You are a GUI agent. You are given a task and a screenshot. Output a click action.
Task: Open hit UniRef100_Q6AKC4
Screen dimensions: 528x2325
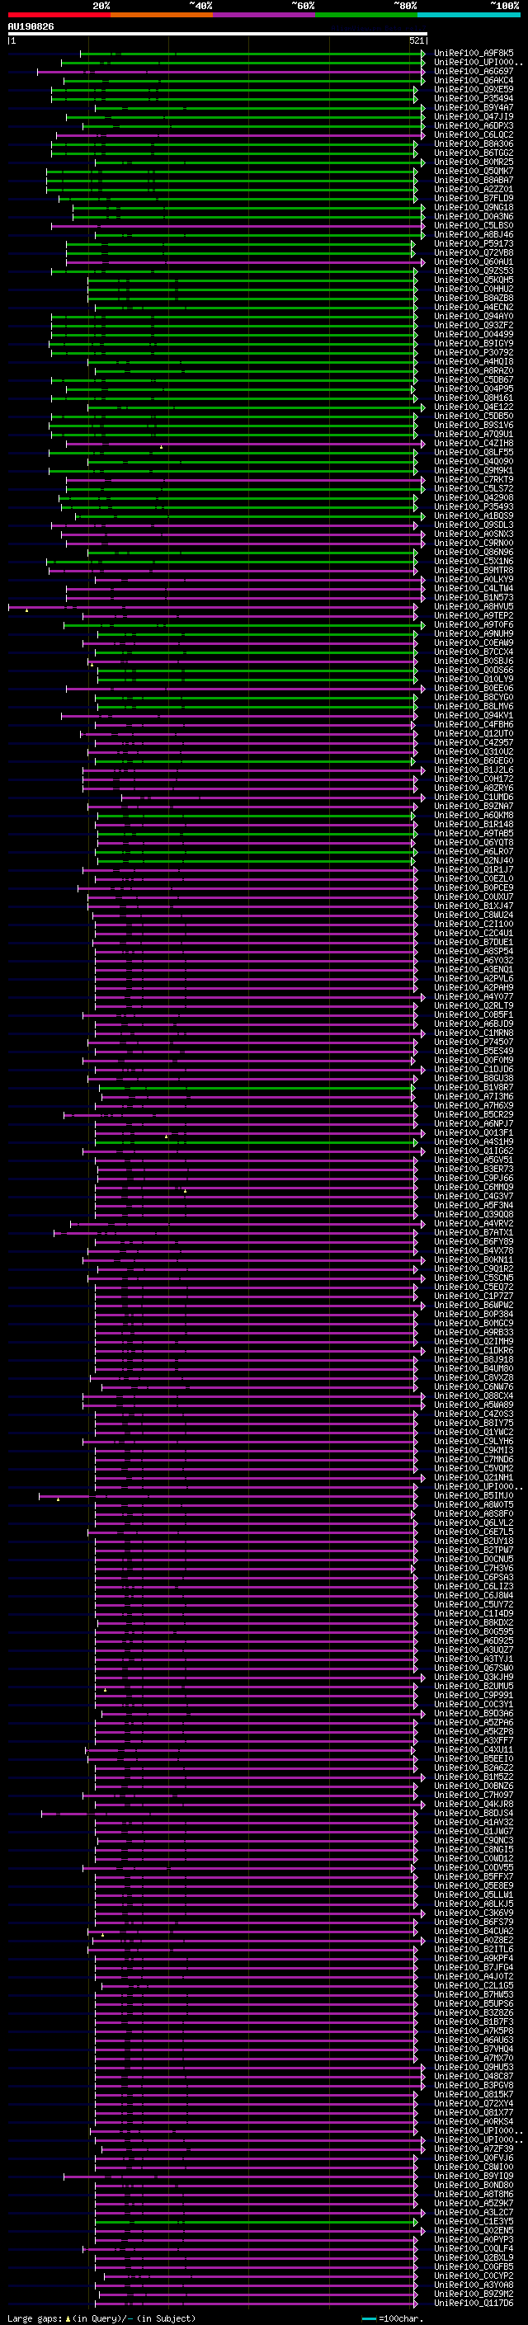[473, 80]
